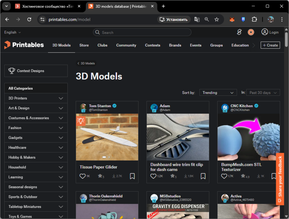Click Share your feedback tab
This screenshot has width=289, height=219.
click(x=280, y=179)
